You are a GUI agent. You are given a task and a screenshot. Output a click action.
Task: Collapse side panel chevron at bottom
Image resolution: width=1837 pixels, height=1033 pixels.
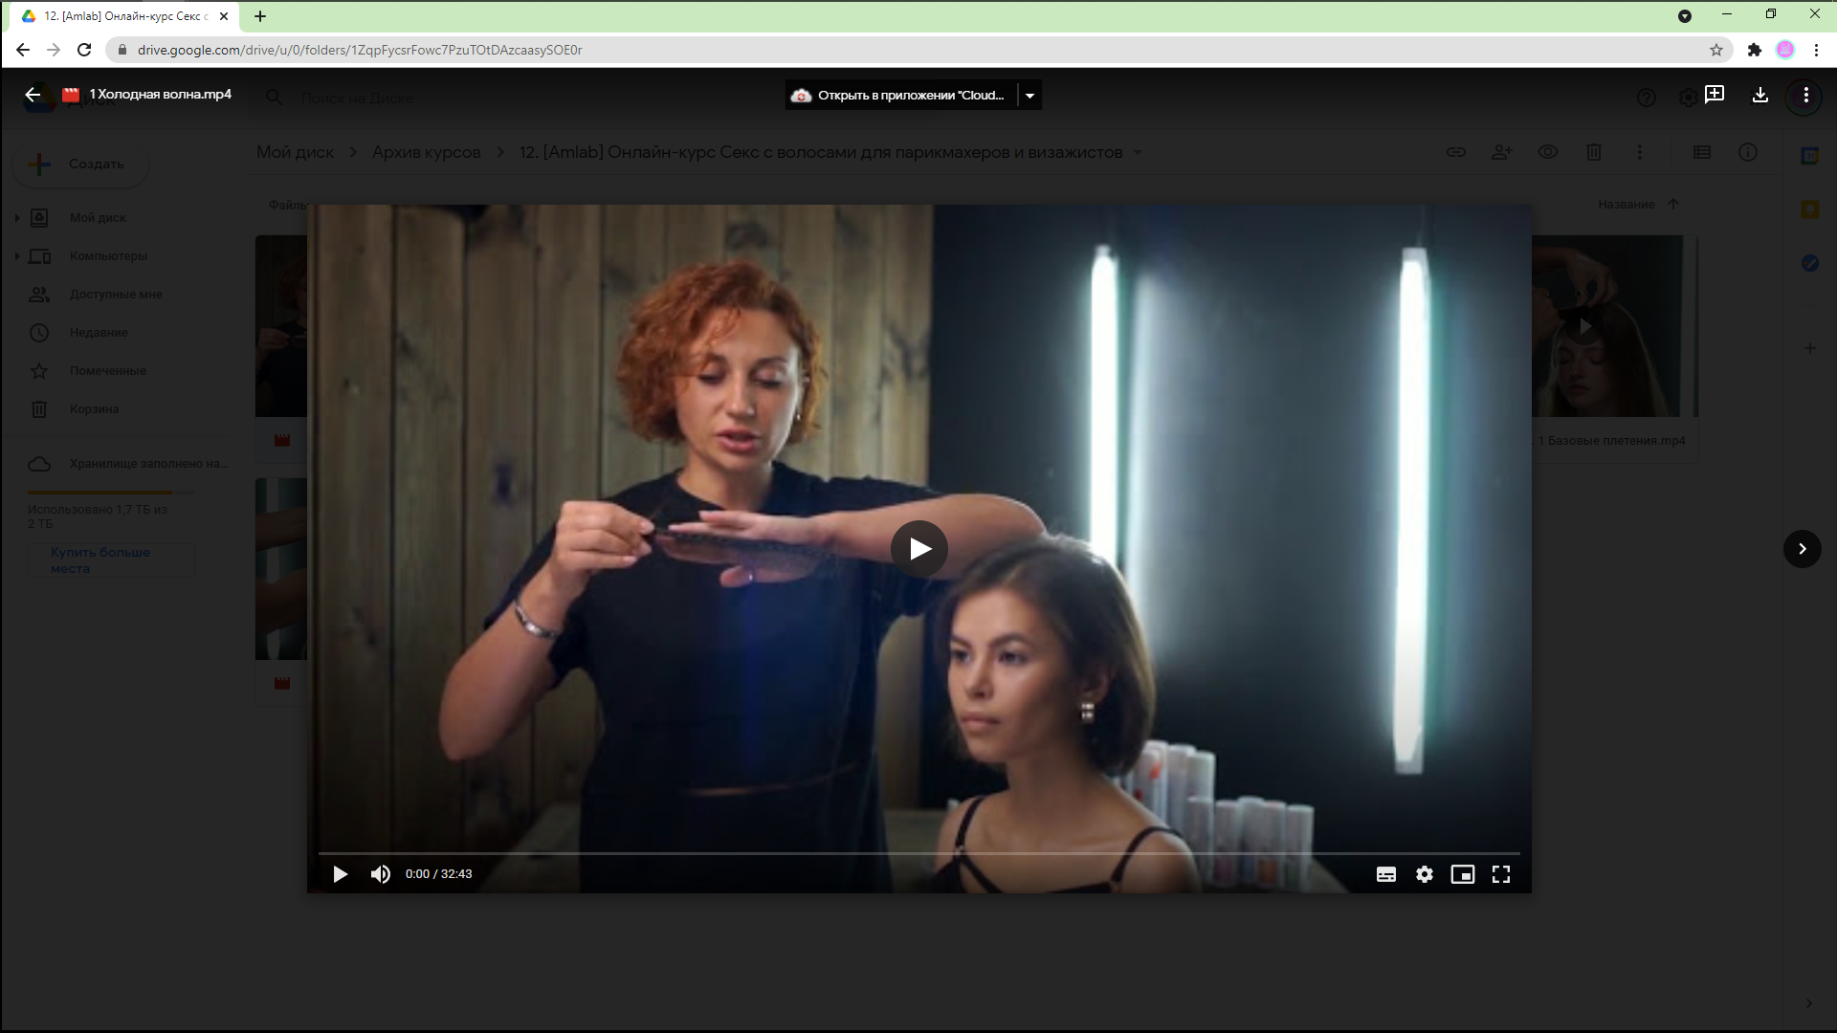point(1808,1003)
